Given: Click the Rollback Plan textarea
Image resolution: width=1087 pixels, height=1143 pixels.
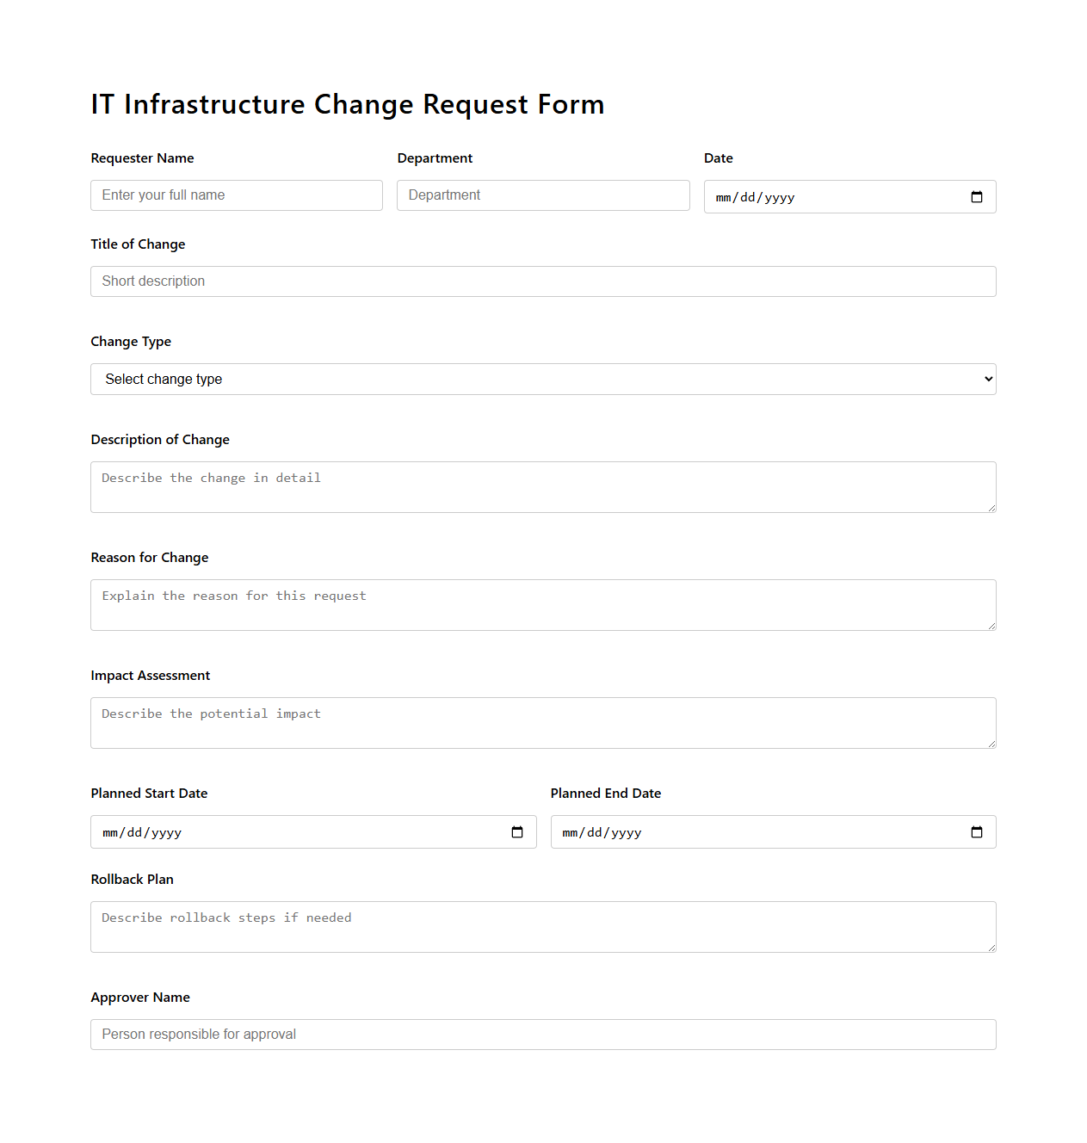Looking at the screenshot, I should point(542,926).
